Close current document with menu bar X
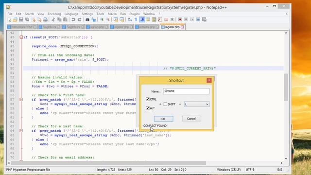This screenshot has width=311, height=175. 286,14
